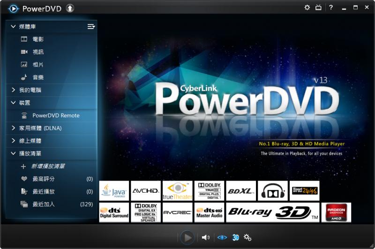Click the recently added stack icon

[24, 204]
